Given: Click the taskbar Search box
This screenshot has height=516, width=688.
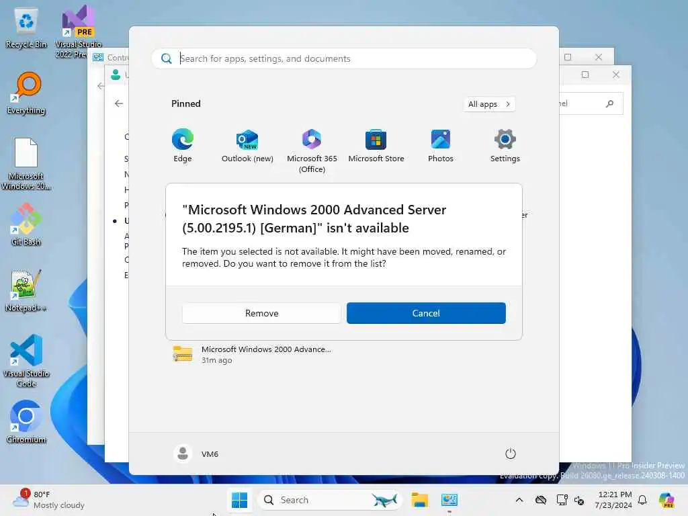Looking at the screenshot, I should pyautogui.click(x=329, y=500).
